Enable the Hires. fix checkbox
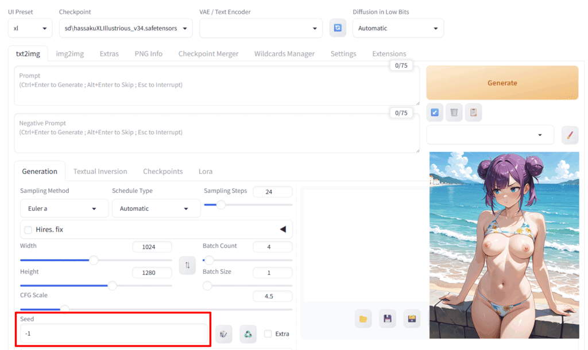The height and width of the screenshot is (350, 588). 28,230
